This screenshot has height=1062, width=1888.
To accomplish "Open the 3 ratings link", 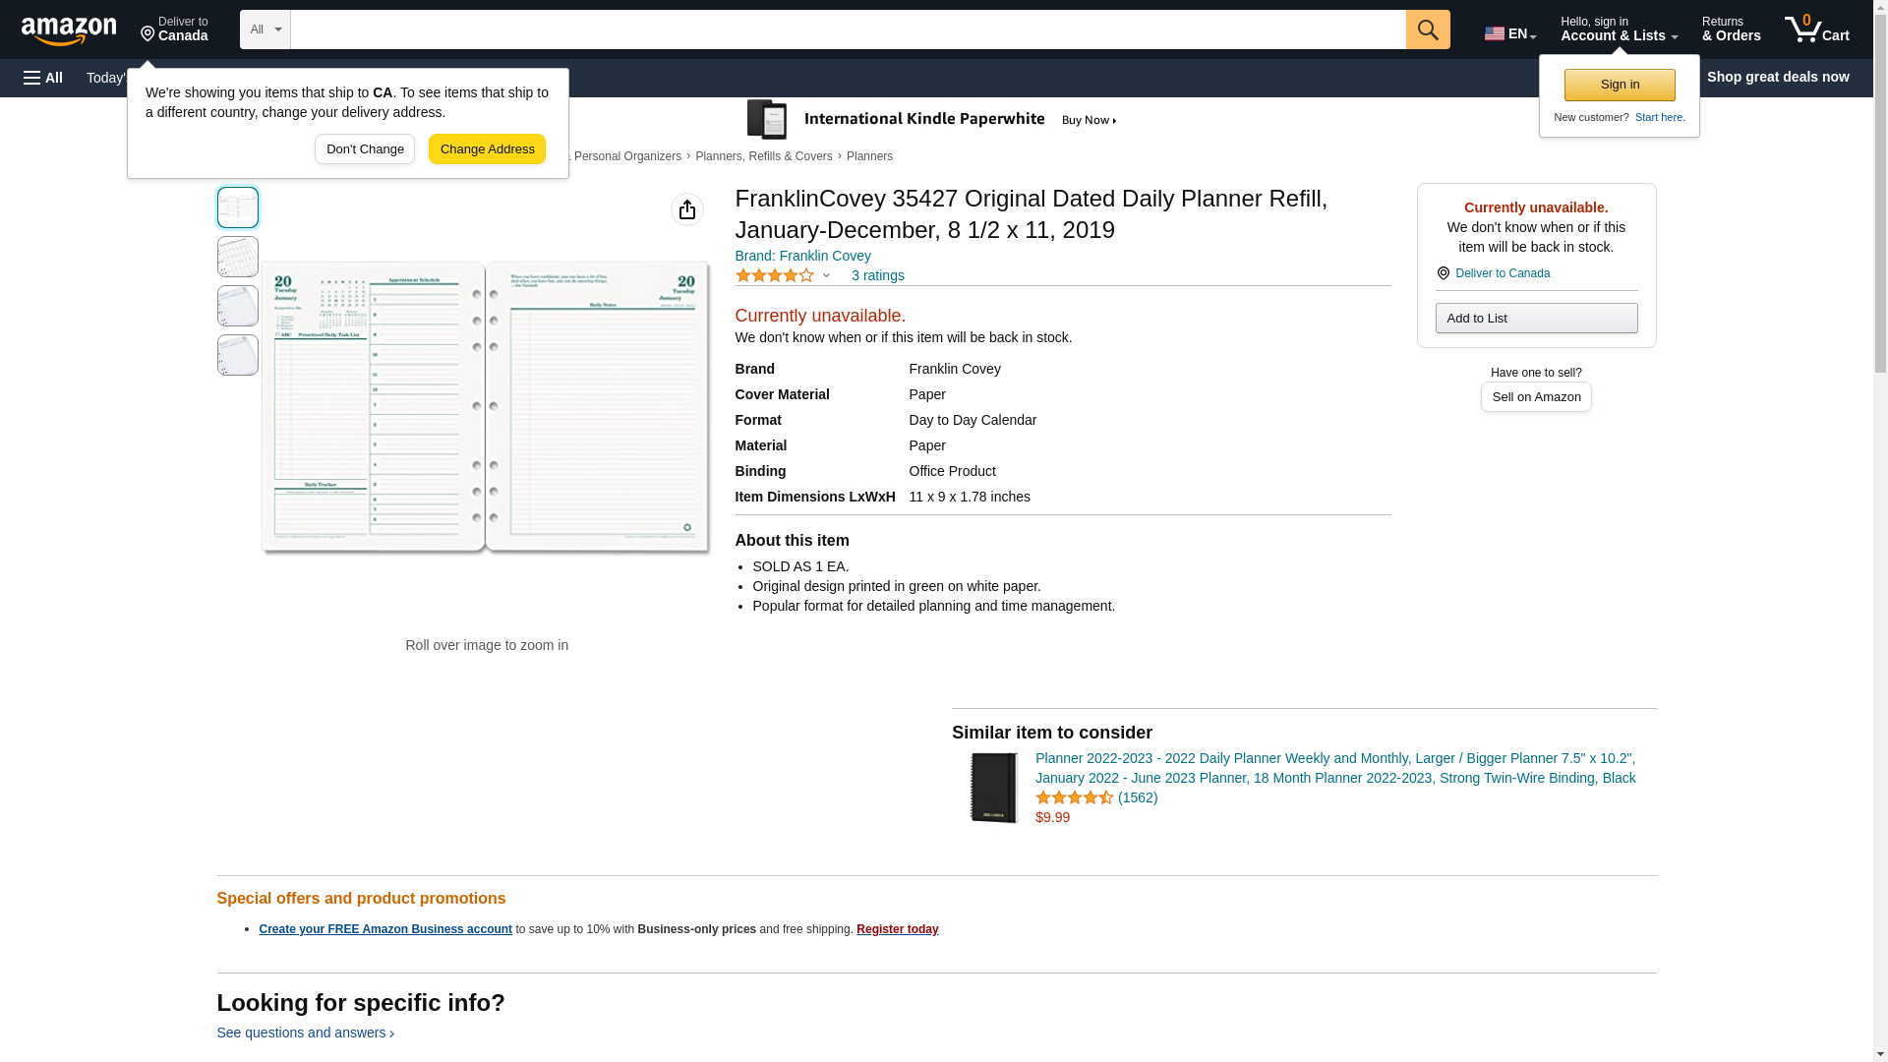I will pyautogui.click(x=878, y=275).
